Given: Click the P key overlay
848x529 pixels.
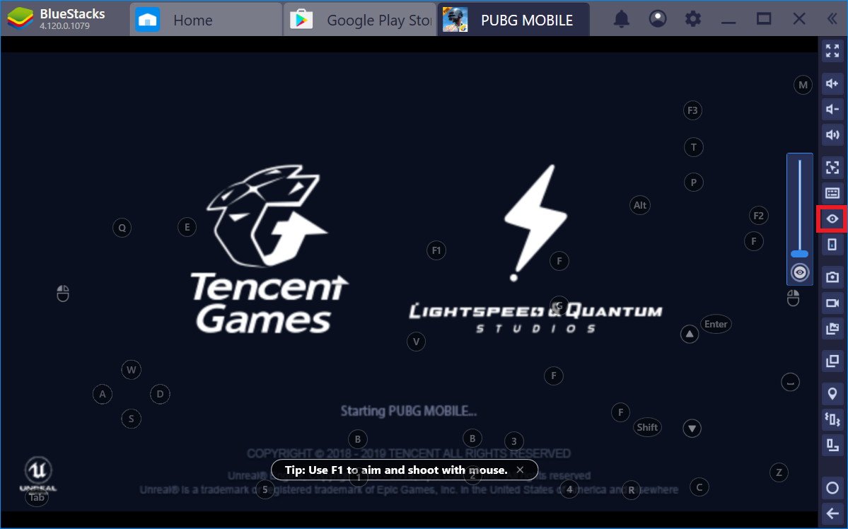Looking at the screenshot, I should [x=693, y=182].
